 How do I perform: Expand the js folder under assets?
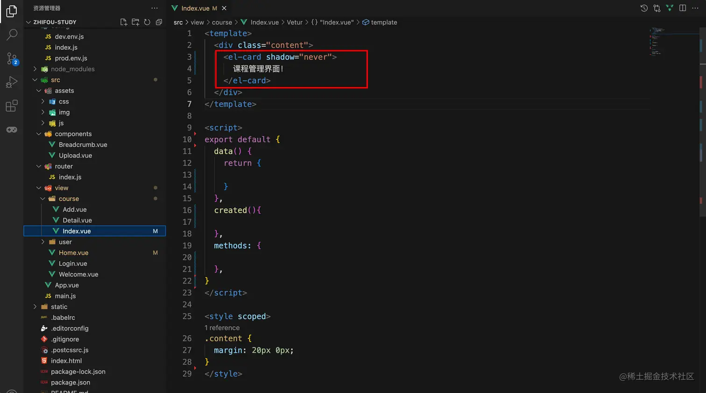tap(43, 123)
